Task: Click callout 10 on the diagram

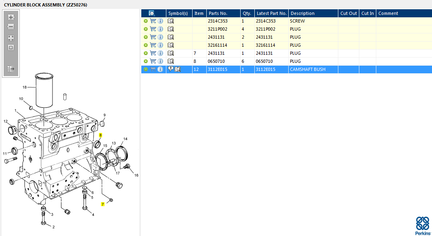Action: point(21,99)
